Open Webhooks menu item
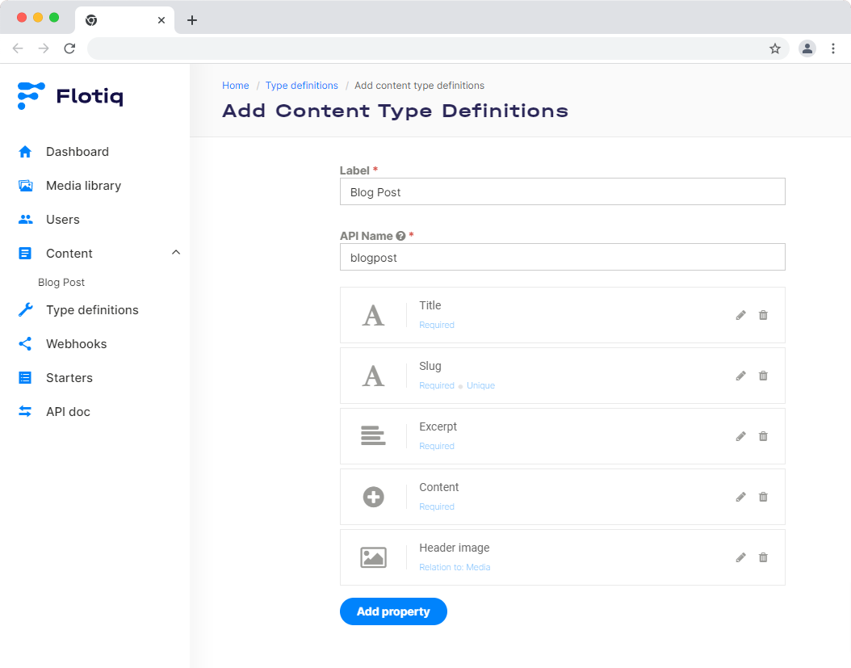Screen dimensions: 851x668 coord(77,344)
